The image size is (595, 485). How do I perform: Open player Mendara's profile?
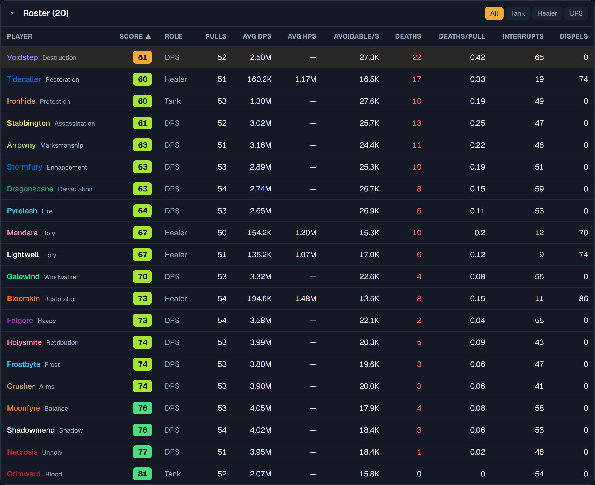coord(22,233)
